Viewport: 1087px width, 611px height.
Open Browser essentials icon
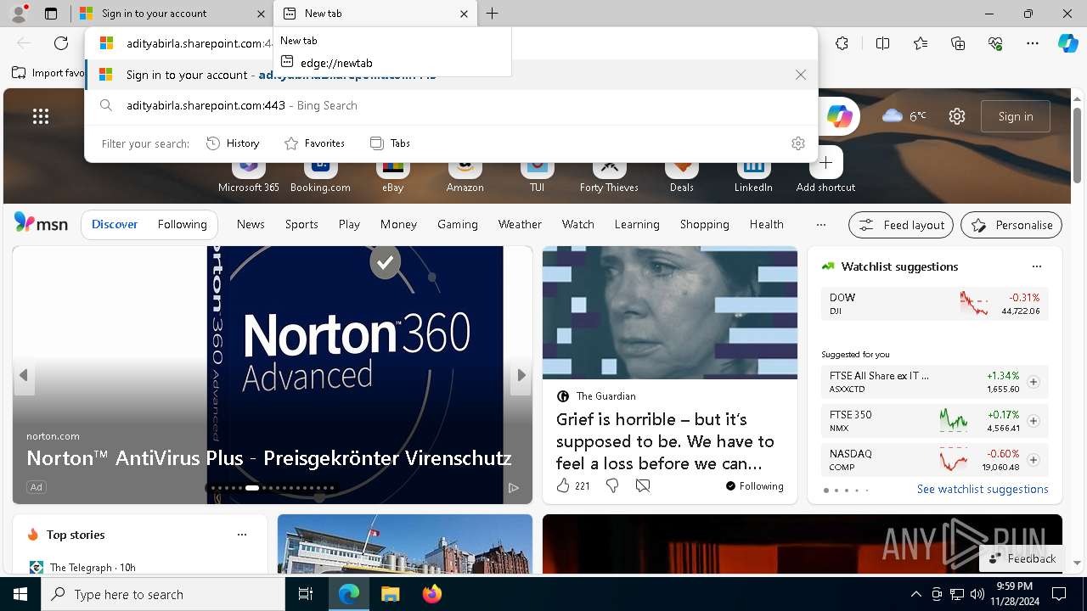[995, 43]
